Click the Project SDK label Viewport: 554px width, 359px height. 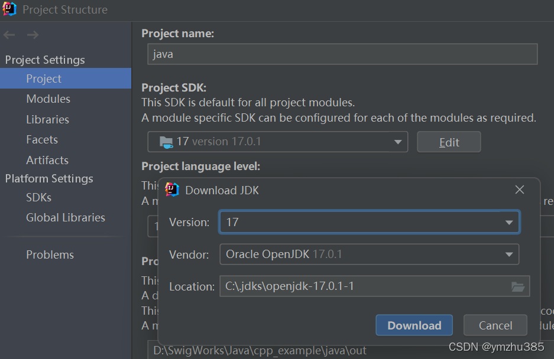[x=174, y=87]
